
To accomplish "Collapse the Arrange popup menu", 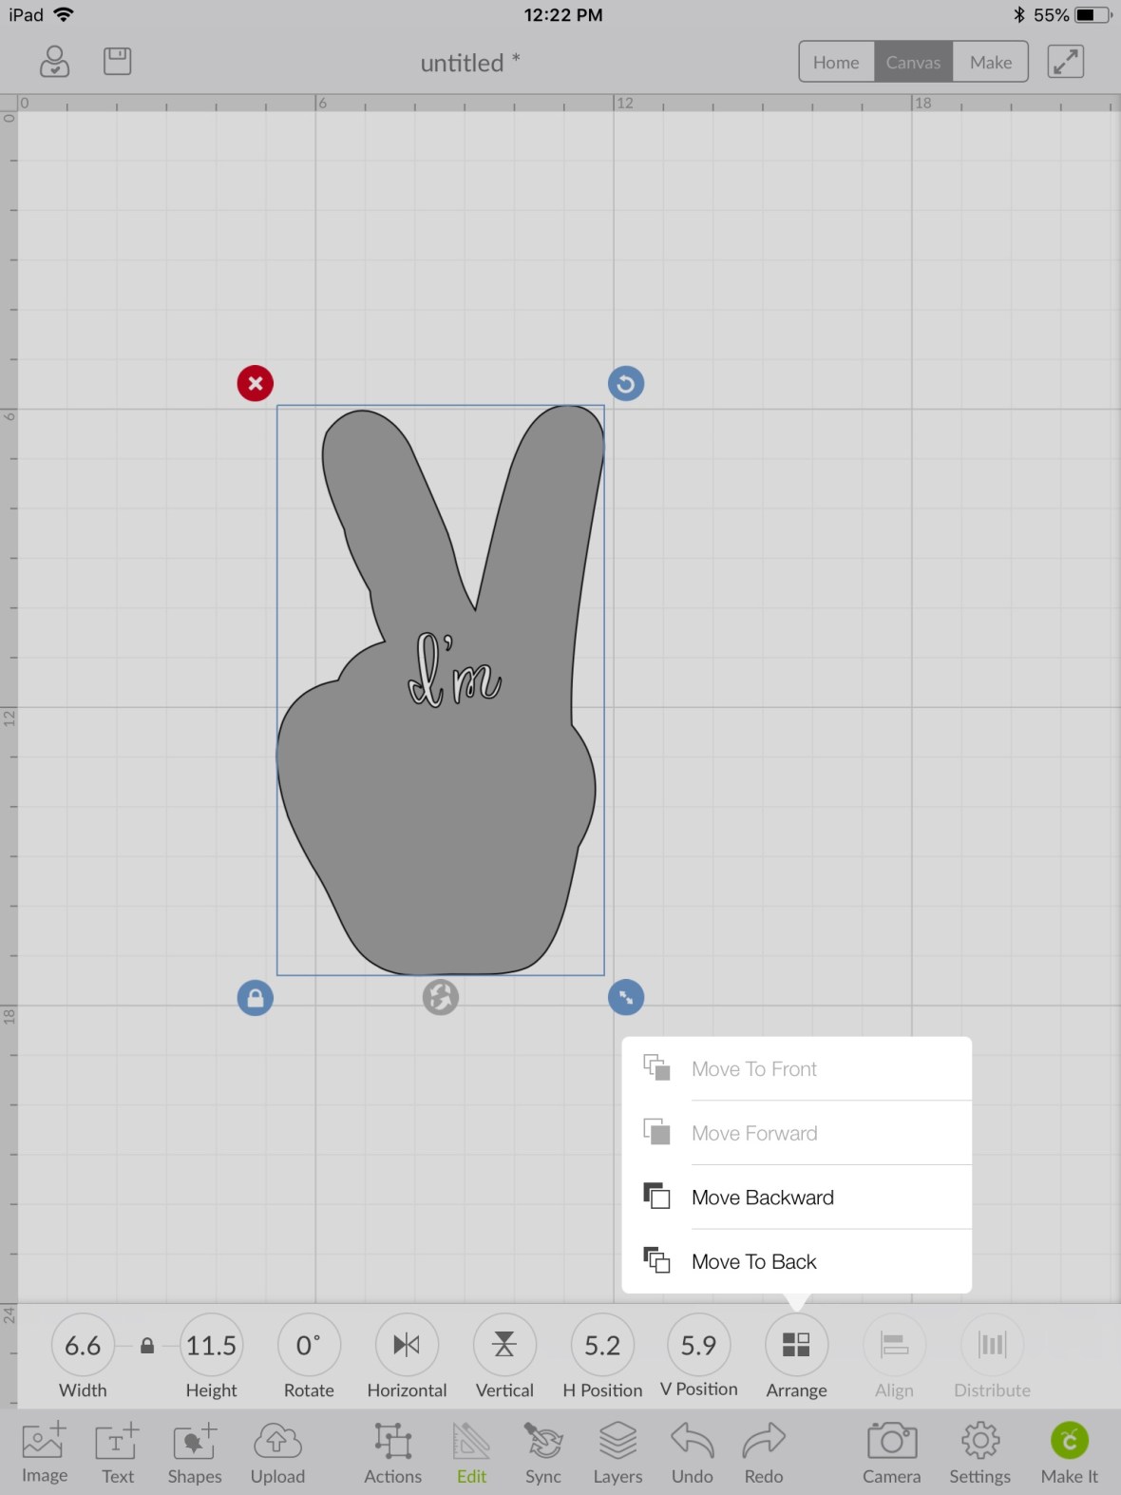I will tap(796, 1345).
